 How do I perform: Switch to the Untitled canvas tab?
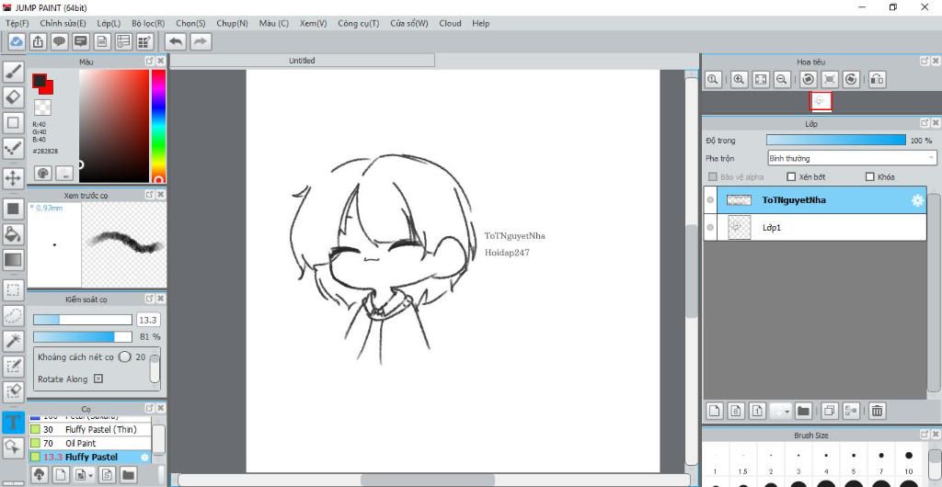(302, 61)
